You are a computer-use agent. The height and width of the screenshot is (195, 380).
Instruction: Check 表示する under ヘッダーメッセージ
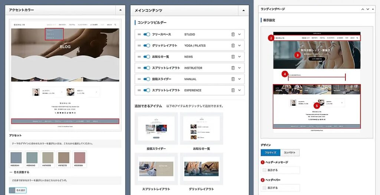(264, 170)
